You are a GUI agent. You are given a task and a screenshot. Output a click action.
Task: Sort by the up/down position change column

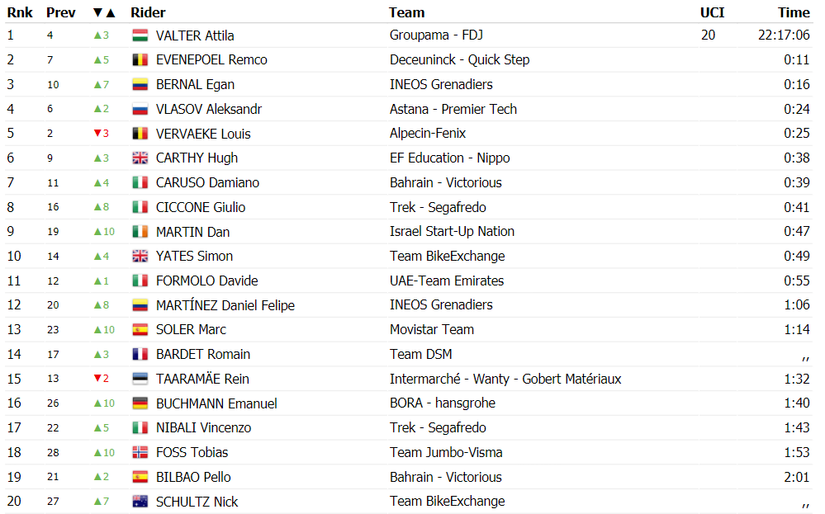coord(104,12)
